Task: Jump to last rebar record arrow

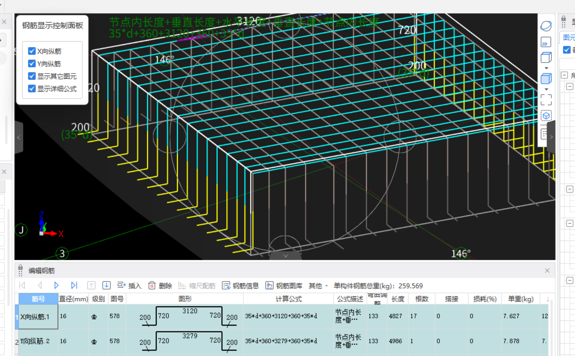Action: click(74, 285)
